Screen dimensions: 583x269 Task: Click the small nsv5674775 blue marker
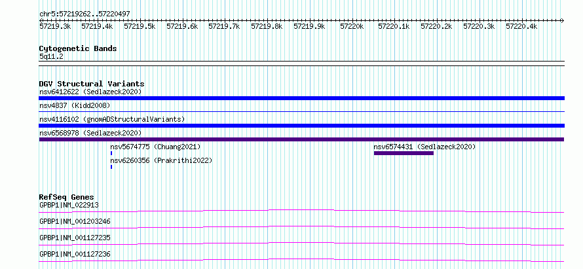click(111, 153)
